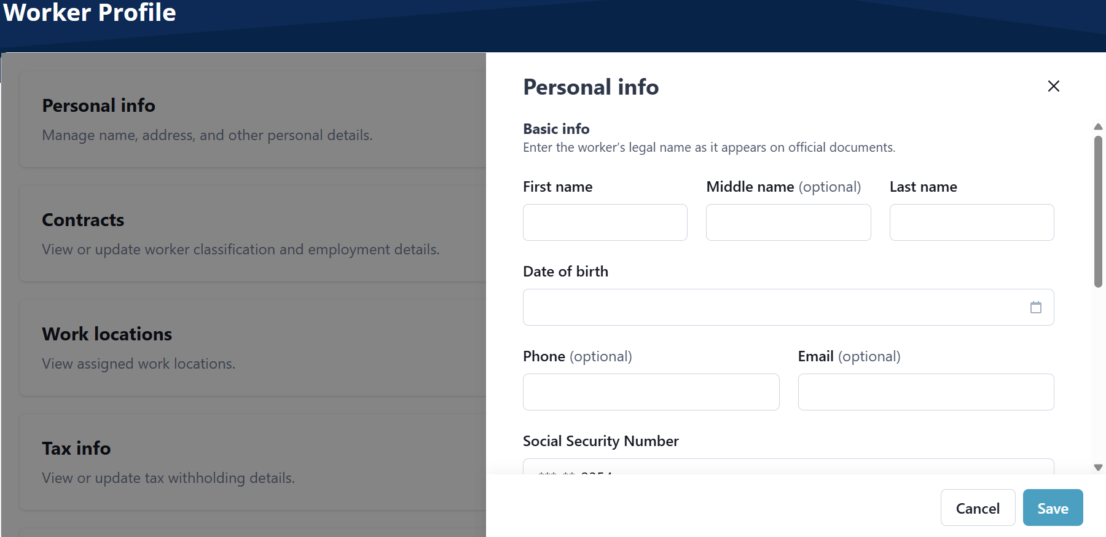This screenshot has width=1106, height=537.
Task: Click the First name input field
Action: 605,222
